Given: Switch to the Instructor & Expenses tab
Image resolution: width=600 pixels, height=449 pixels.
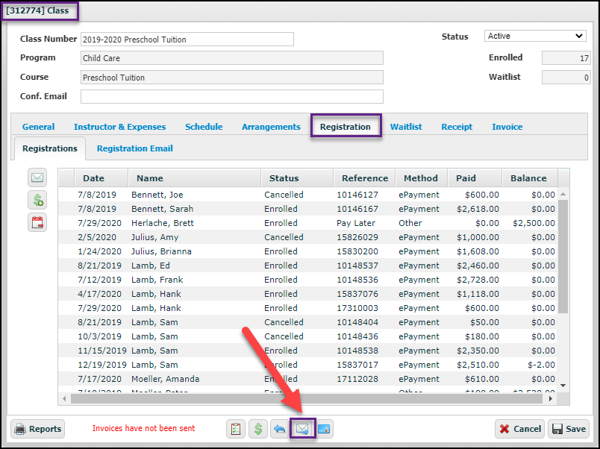Looking at the screenshot, I should 119,127.
